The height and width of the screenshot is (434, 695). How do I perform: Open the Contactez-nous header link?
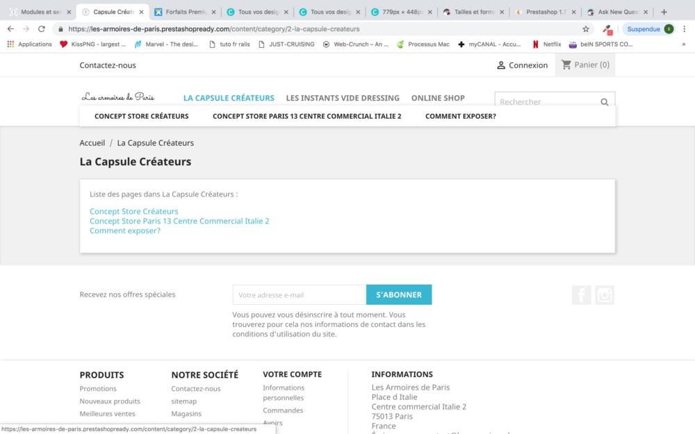(x=108, y=65)
